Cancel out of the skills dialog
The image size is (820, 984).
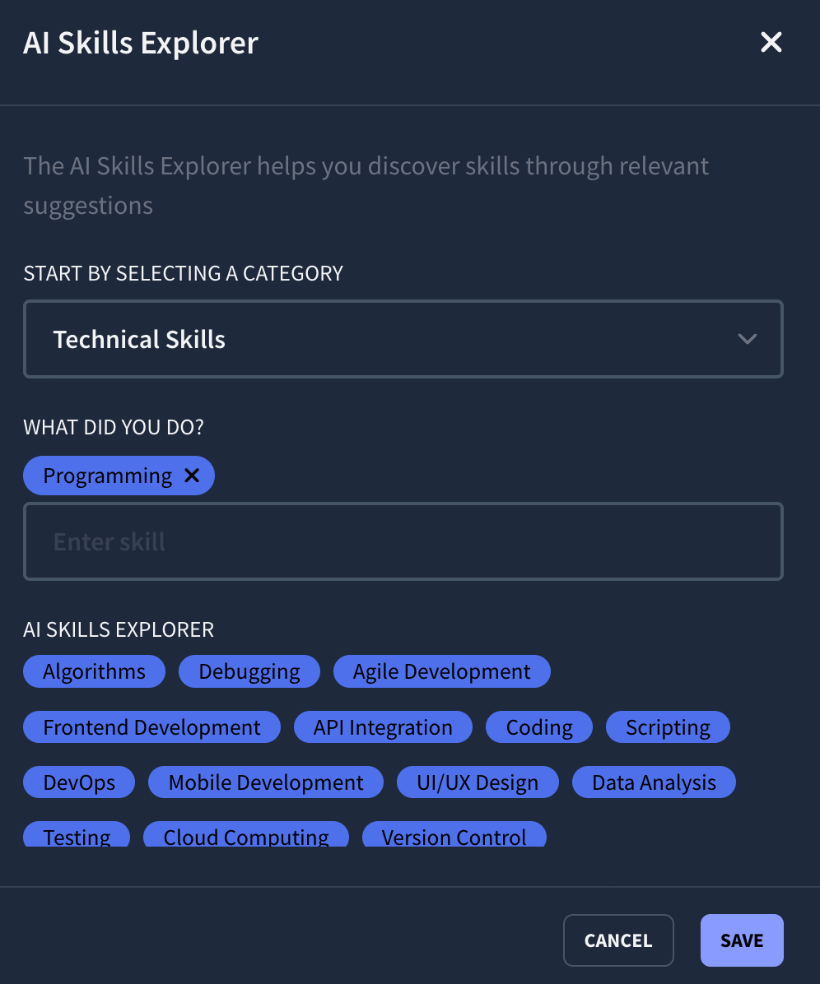[618, 940]
